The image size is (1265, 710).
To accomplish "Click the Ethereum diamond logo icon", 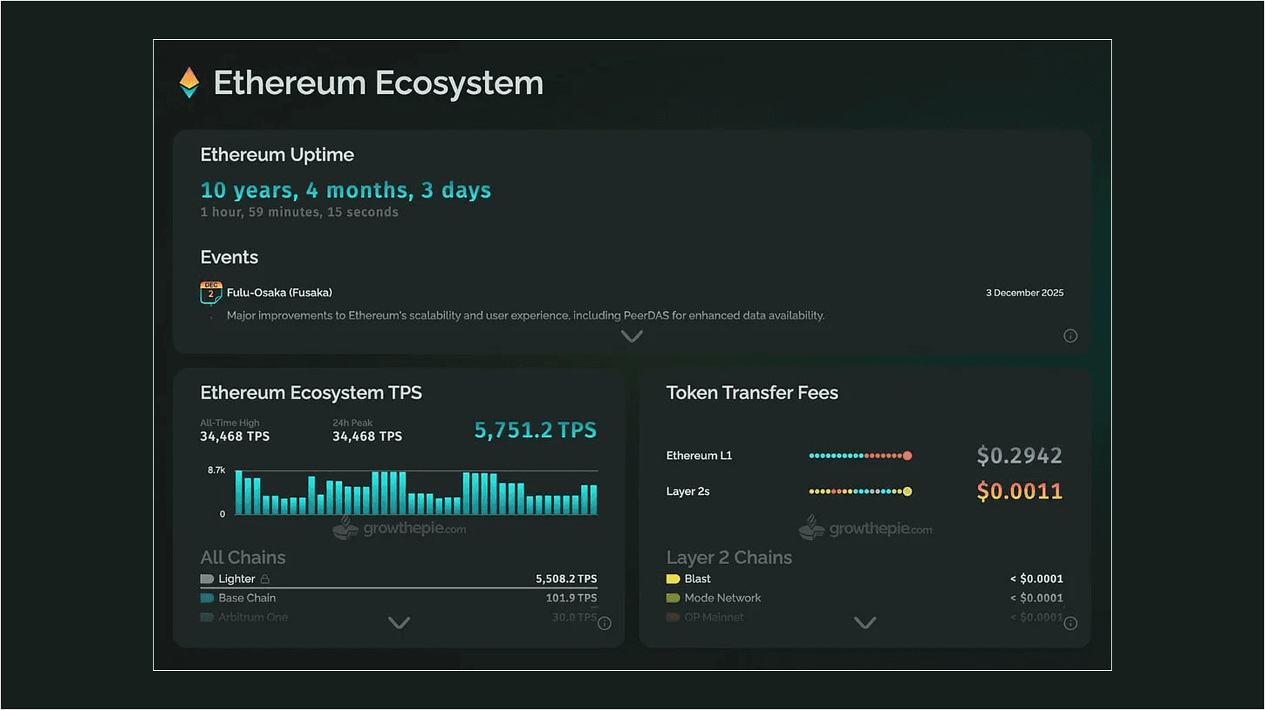I will pos(189,82).
